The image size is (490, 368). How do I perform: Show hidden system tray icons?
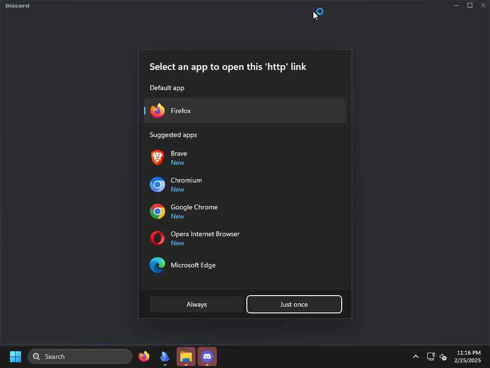pos(416,356)
